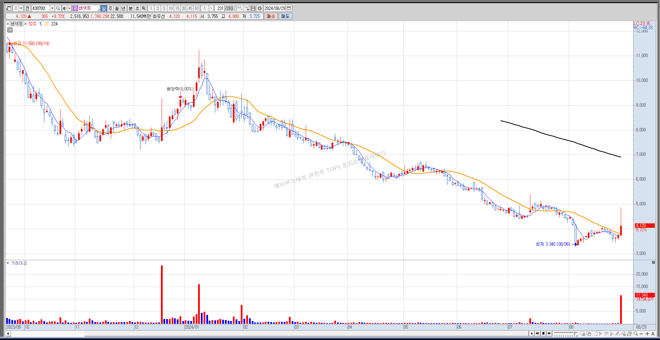The image size is (660, 340).
Task: Click the date field 2024/08/29
Action: [x=275, y=8]
